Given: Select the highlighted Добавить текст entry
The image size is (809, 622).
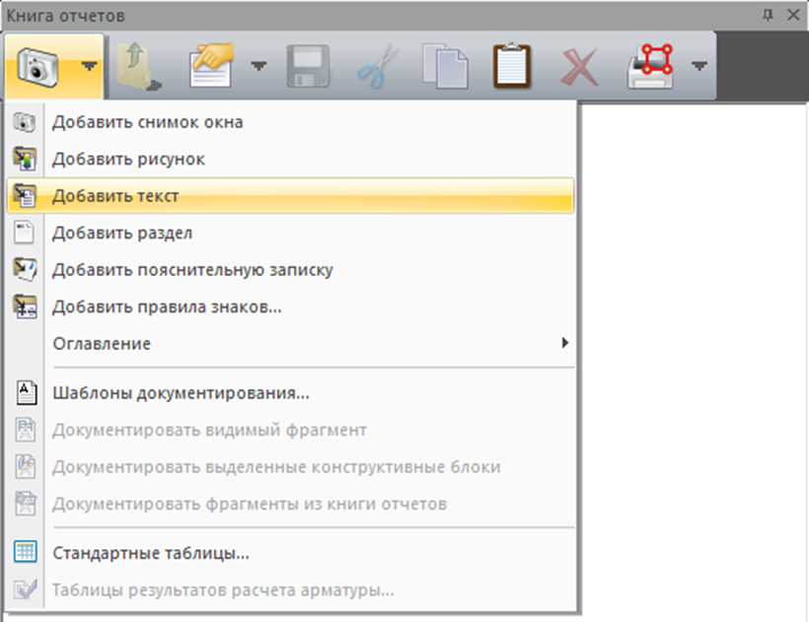Looking at the screenshot, I should click(290, 196).
